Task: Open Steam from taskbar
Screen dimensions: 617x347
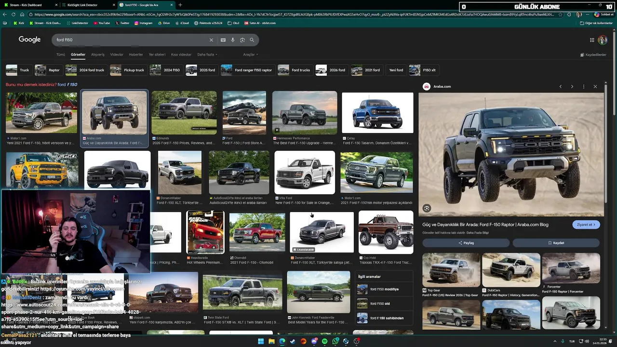Action: [293, 341]
